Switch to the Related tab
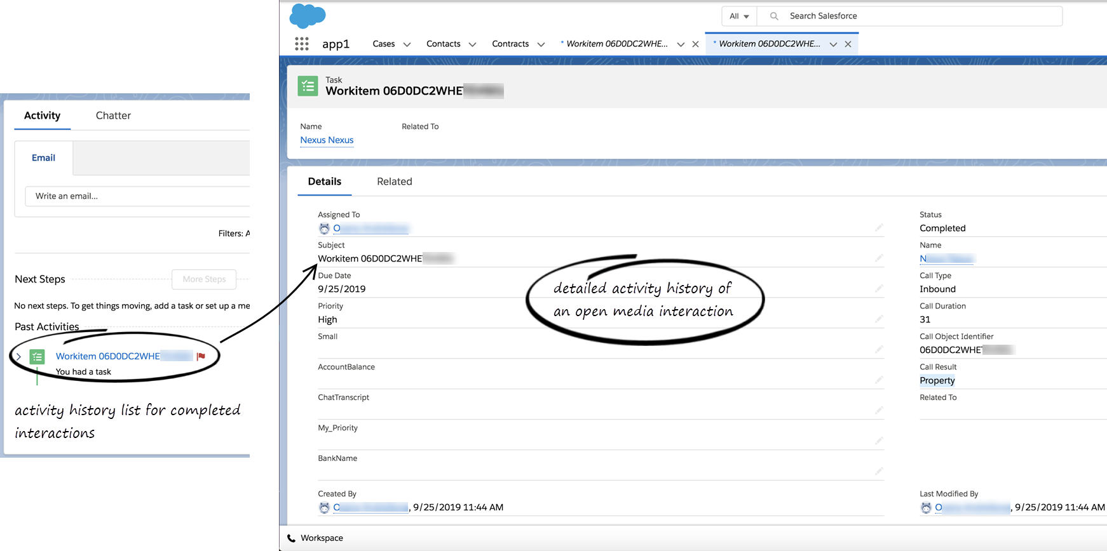This screenshot has width=1107, height=551. [394, 182]
